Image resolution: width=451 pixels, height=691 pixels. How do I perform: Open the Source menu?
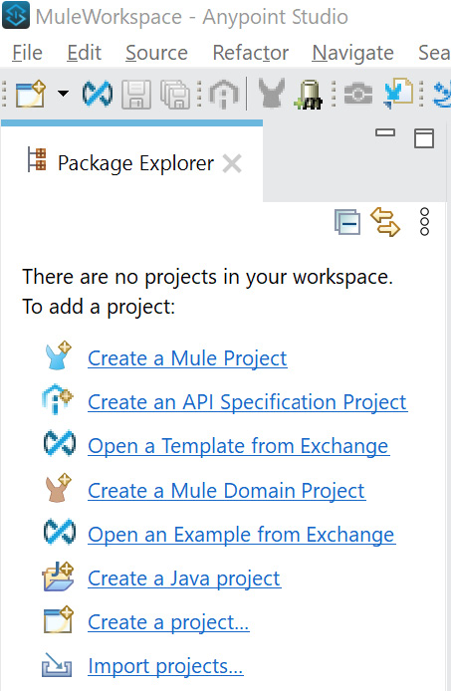(x=157, y=53)
